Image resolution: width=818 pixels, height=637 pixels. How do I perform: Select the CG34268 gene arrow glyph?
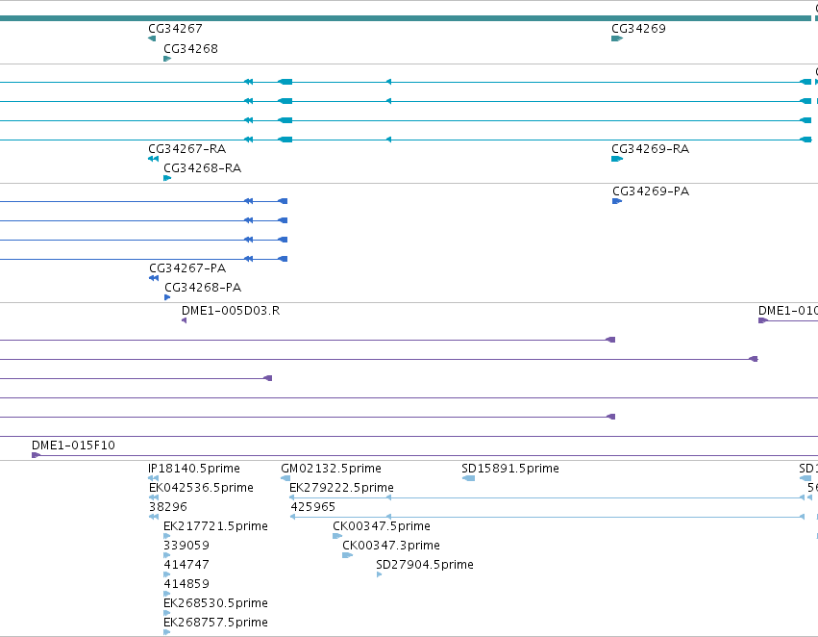[x=167, y=59]
